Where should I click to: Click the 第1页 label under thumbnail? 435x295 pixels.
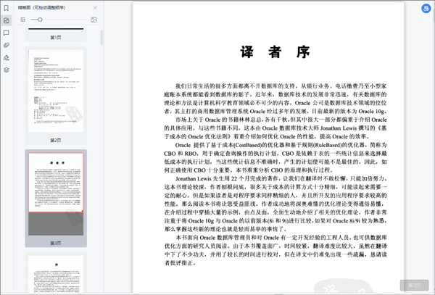[x=56, y=38]
